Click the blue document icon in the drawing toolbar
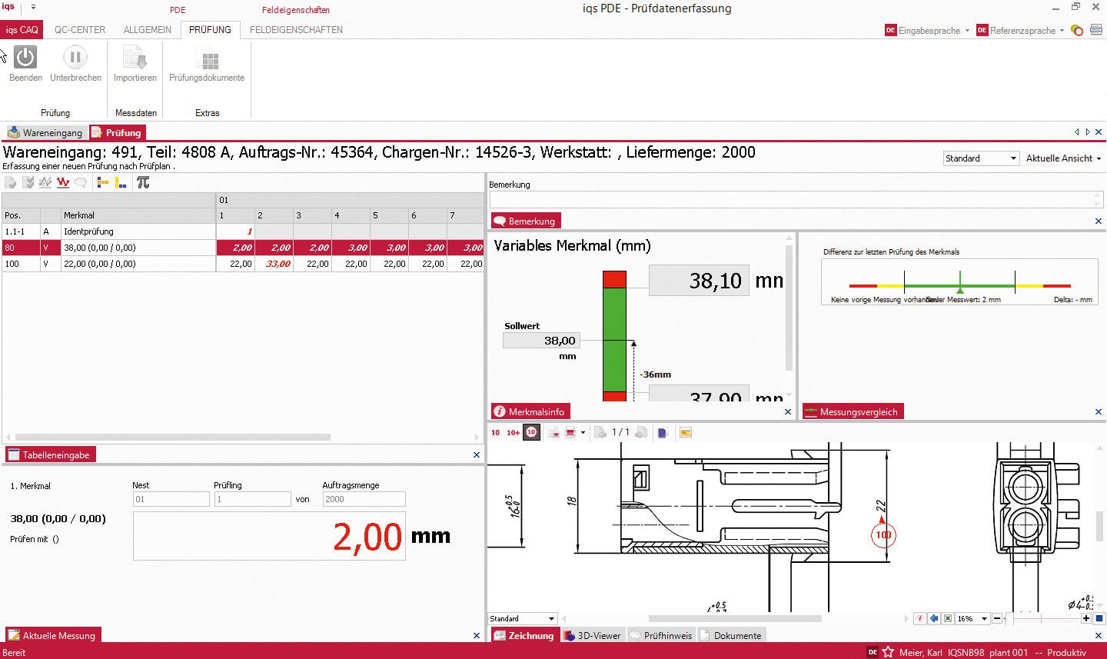Screen dimensions: 1107x659 [x=663, y=432]
